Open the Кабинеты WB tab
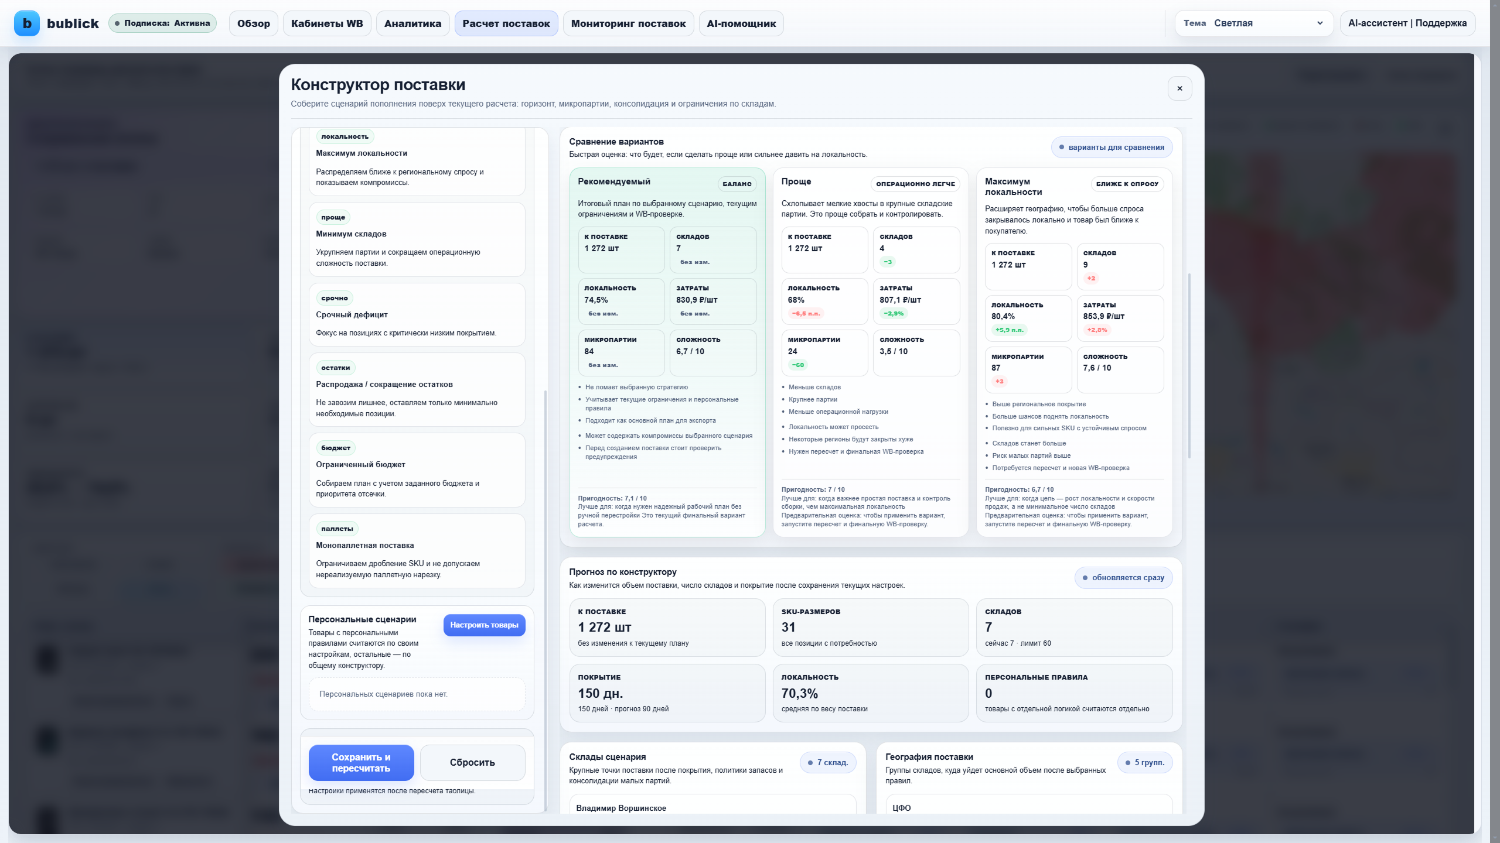 (327, 23)
